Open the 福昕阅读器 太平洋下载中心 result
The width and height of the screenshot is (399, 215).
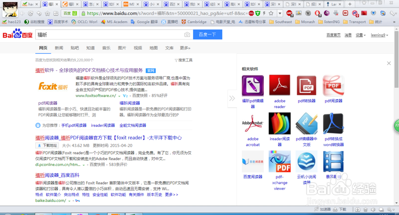[x=109, y=138]
